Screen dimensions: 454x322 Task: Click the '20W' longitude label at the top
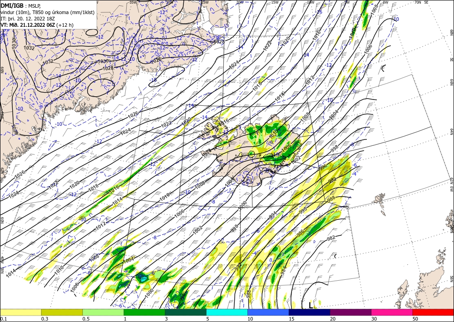click(x=240, y=2)
